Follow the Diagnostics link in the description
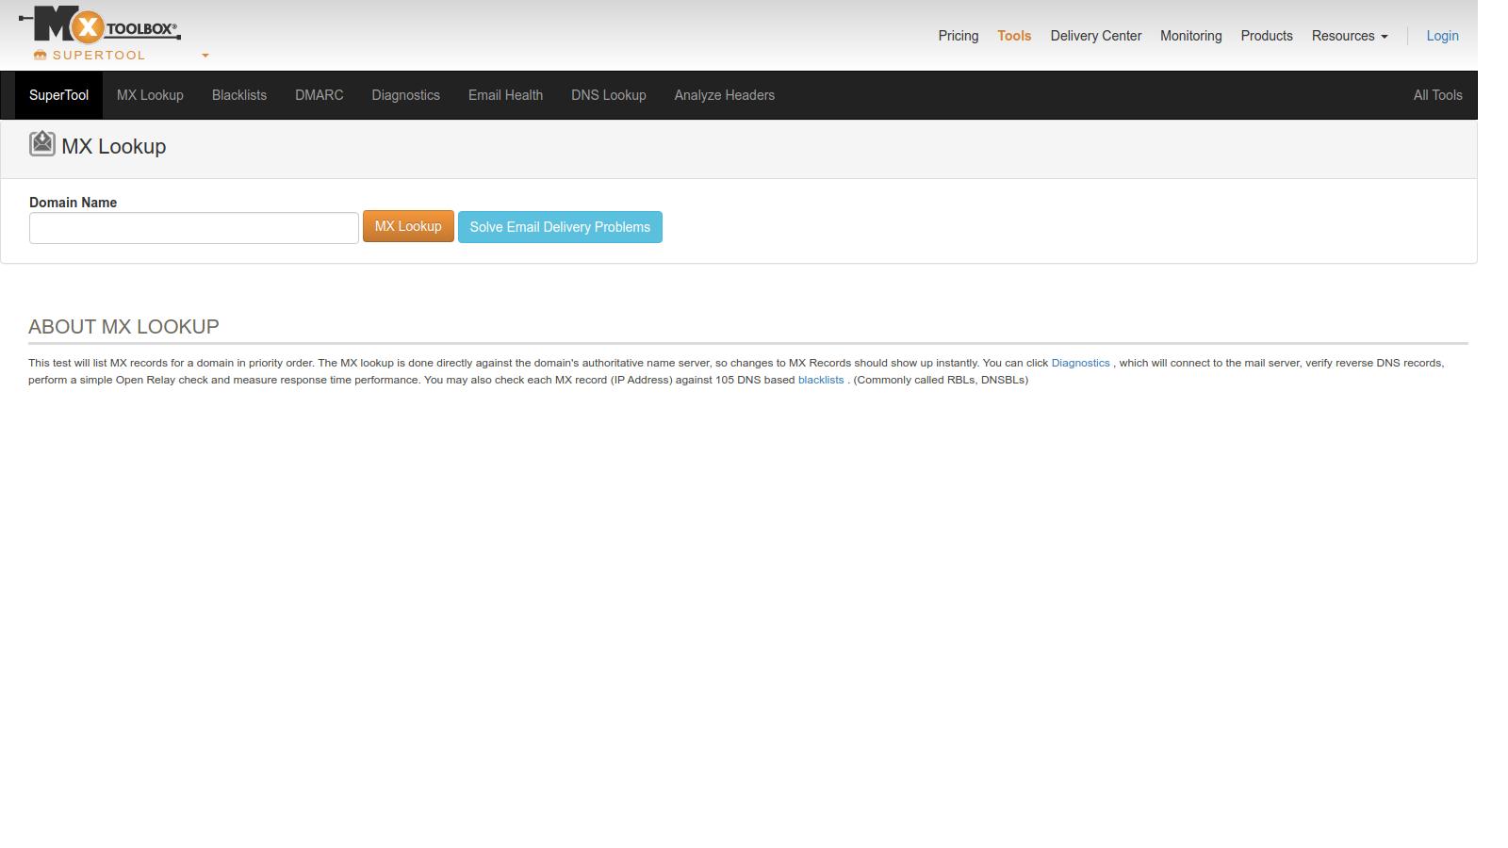 1080,363
